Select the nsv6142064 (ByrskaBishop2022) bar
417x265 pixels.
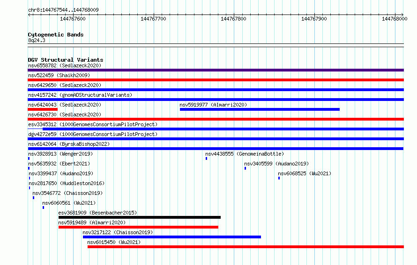216,149
